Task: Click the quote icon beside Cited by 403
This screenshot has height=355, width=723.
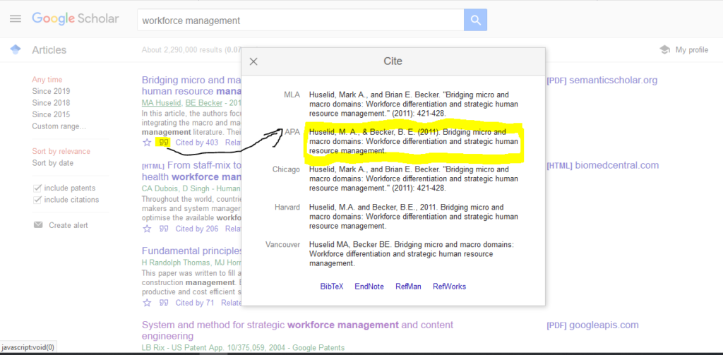Action: [x=163, y=143]
